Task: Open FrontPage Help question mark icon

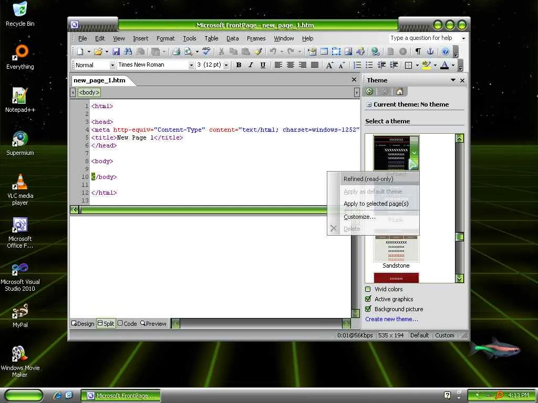Action: (x=446, y=51)
